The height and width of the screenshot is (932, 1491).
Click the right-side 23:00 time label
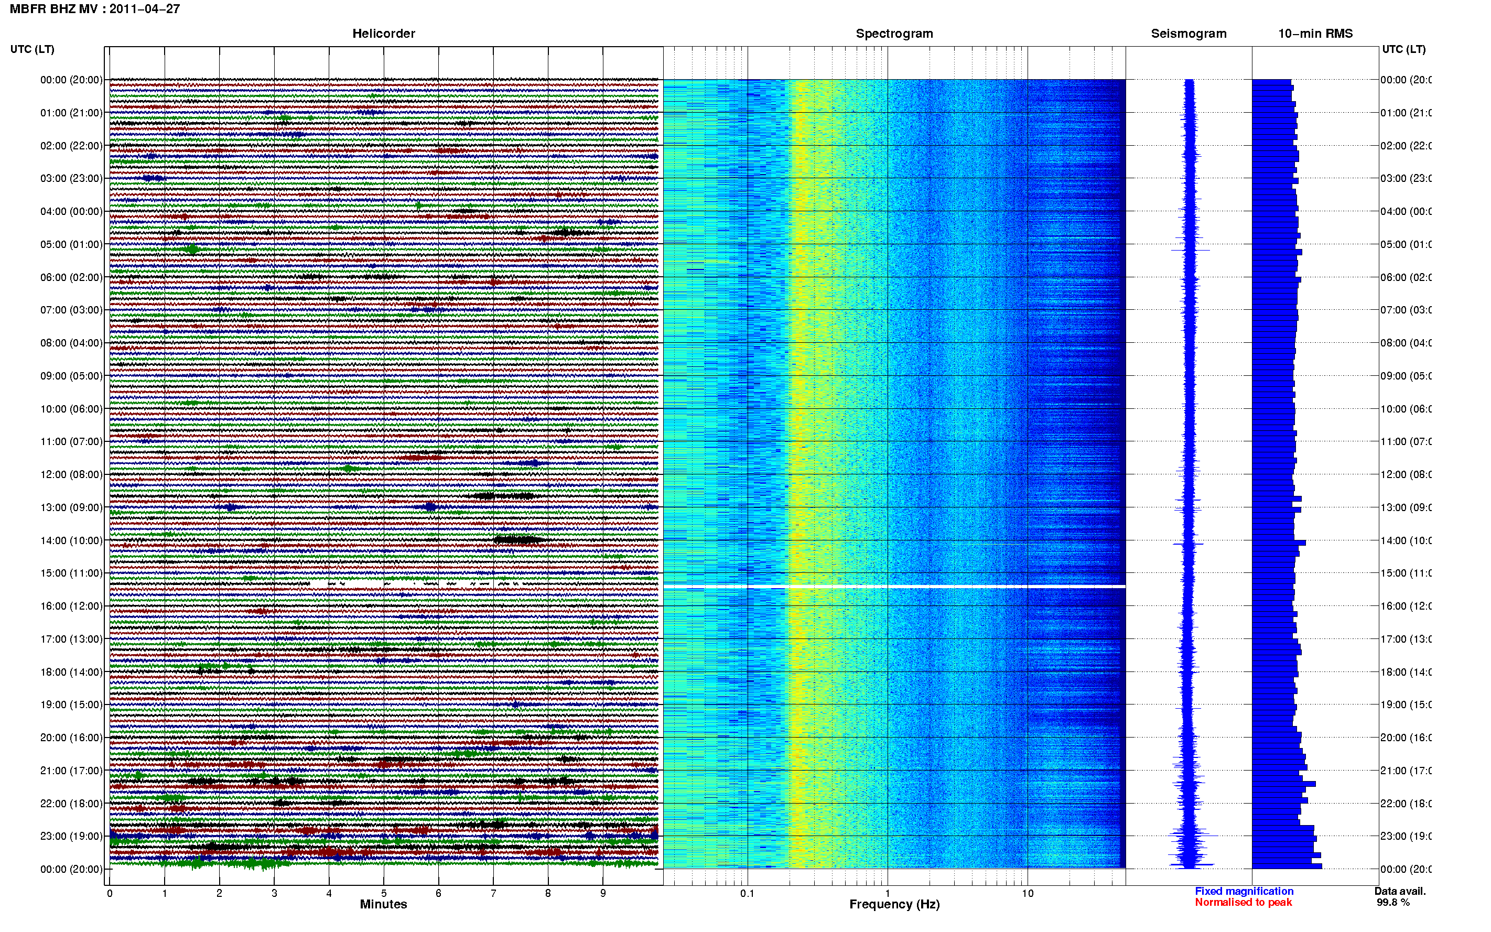[x=1406, y=837]
